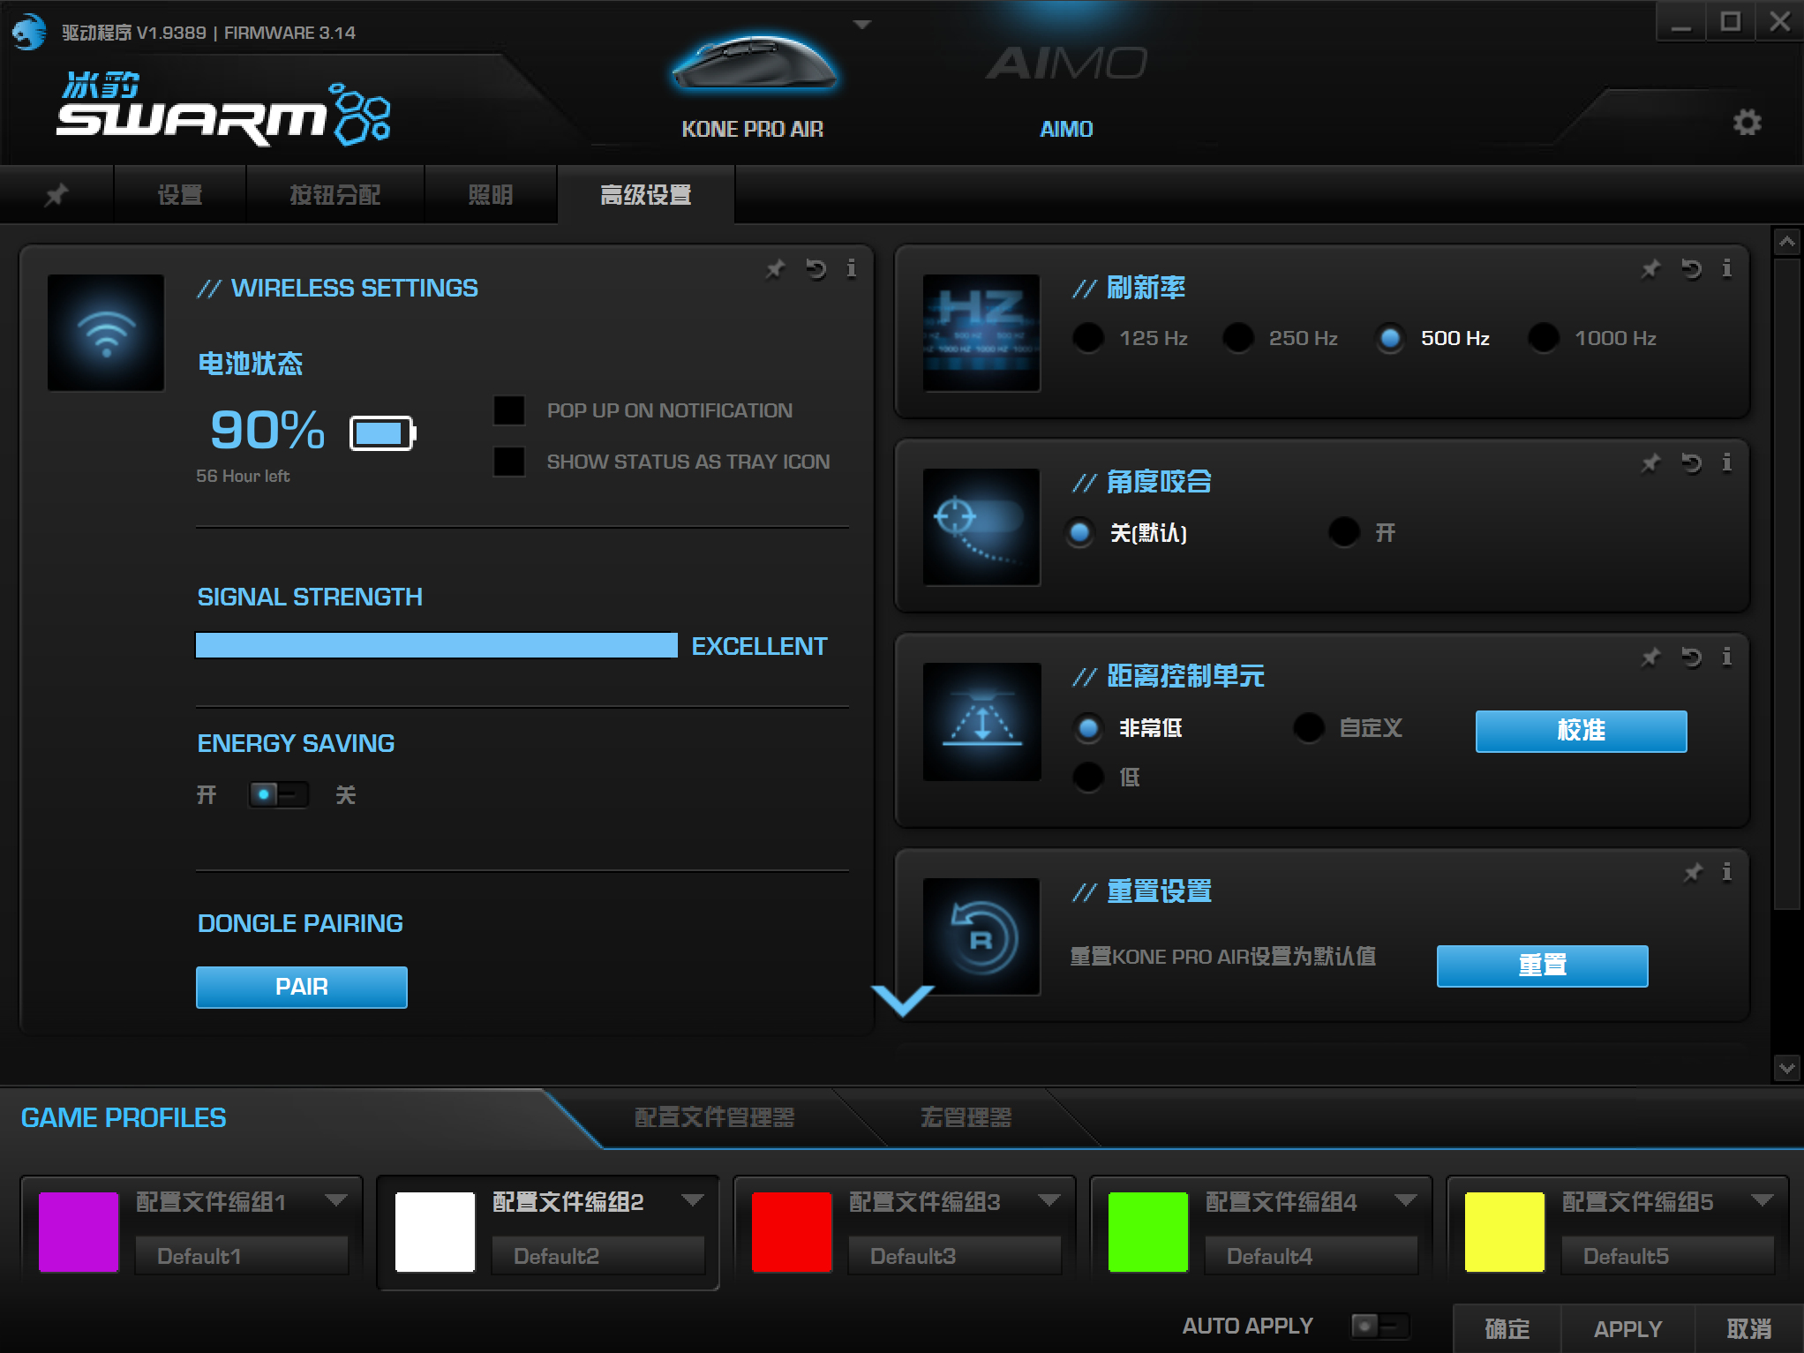Viewport: 1804px width, 1353px height.
Task: Expand 配置文件编组3 dropdown
Action: pyautogui.click(x=1049, y=1200)
